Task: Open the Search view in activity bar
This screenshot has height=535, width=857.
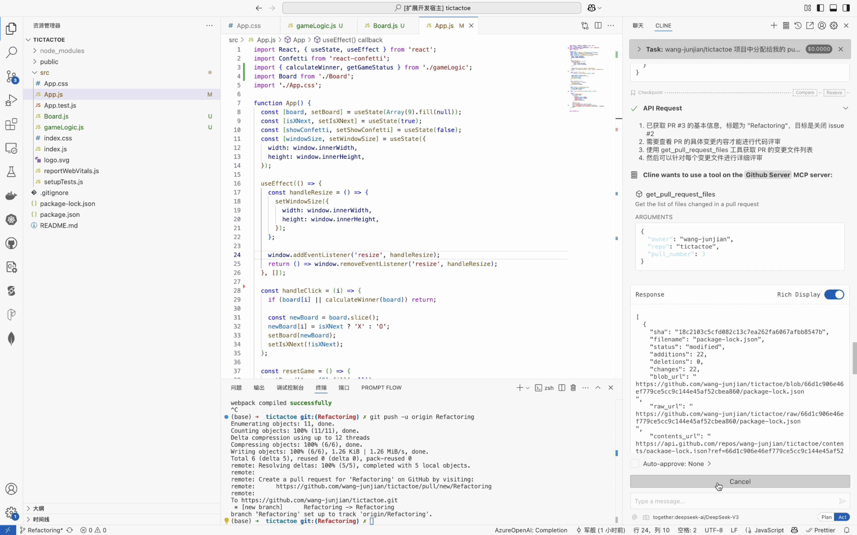Action: (x=11, y=52)
